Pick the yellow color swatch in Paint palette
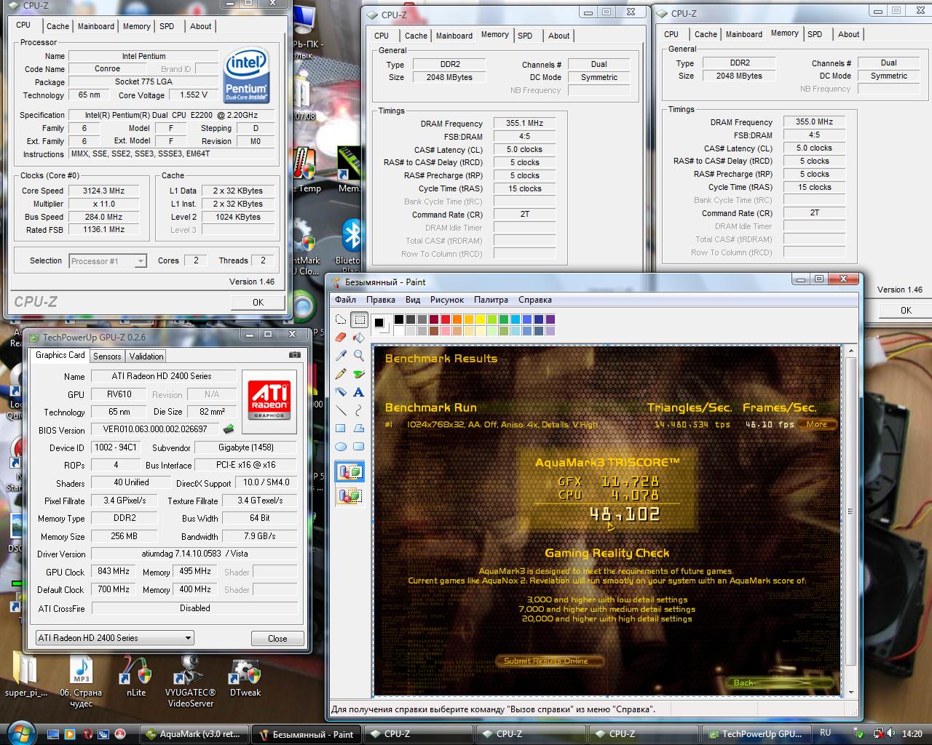 (481, 319)
